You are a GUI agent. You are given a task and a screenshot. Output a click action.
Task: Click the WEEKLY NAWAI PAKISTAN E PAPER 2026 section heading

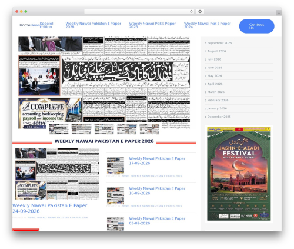point(104,141)
